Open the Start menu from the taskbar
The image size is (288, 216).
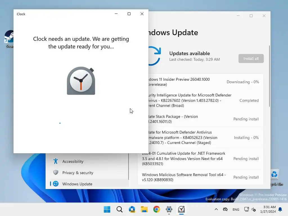pos(107,209)
